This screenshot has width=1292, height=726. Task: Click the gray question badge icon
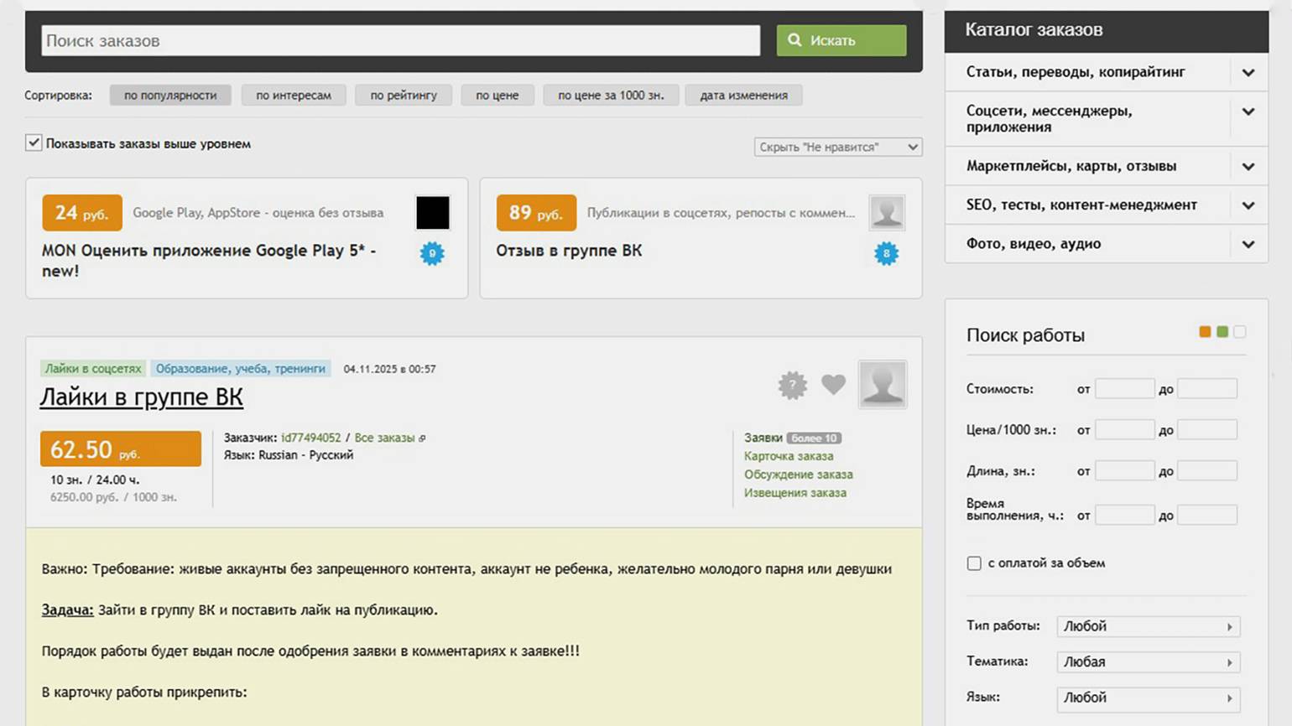[792, 385]
